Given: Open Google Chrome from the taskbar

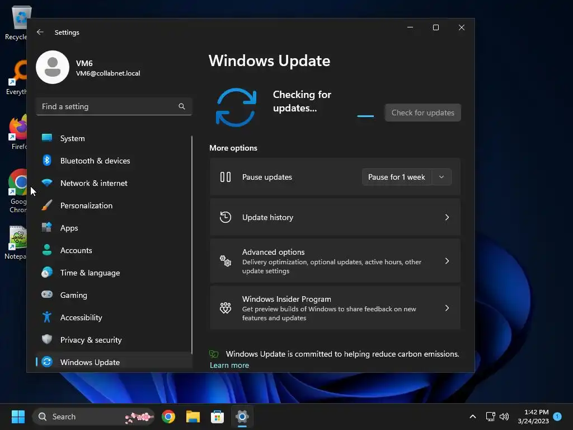Looking at the screenshot, I should click(168, 417).
